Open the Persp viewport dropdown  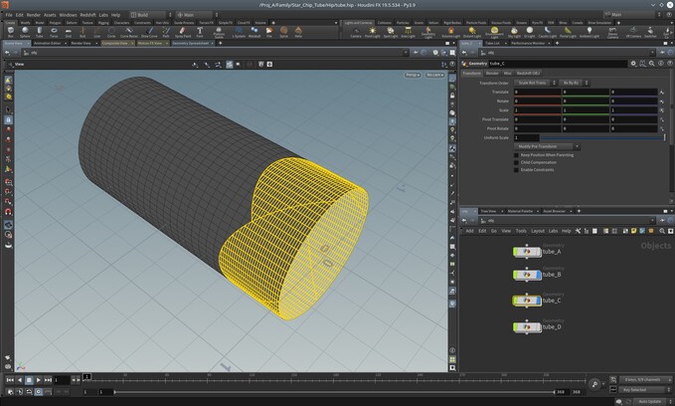click(x=413, y=75)
